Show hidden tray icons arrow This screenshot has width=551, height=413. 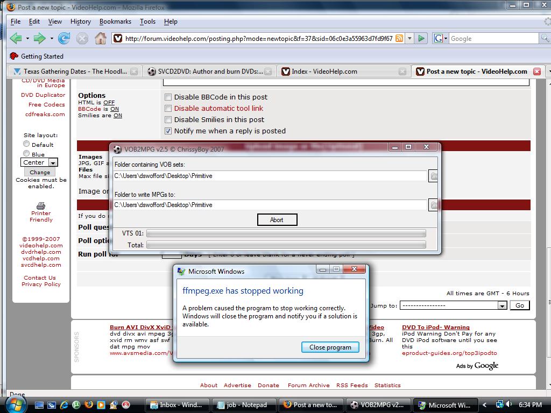pyautogui.click(x=485, y=404)
